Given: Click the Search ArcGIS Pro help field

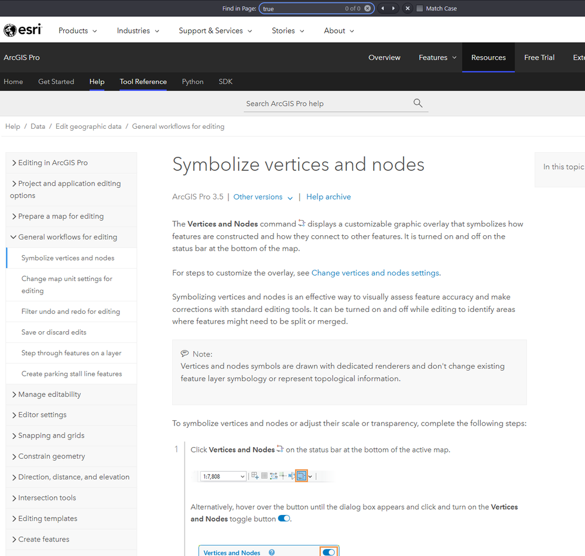Looking at the screenshot, I should click(x=328, y=104).
